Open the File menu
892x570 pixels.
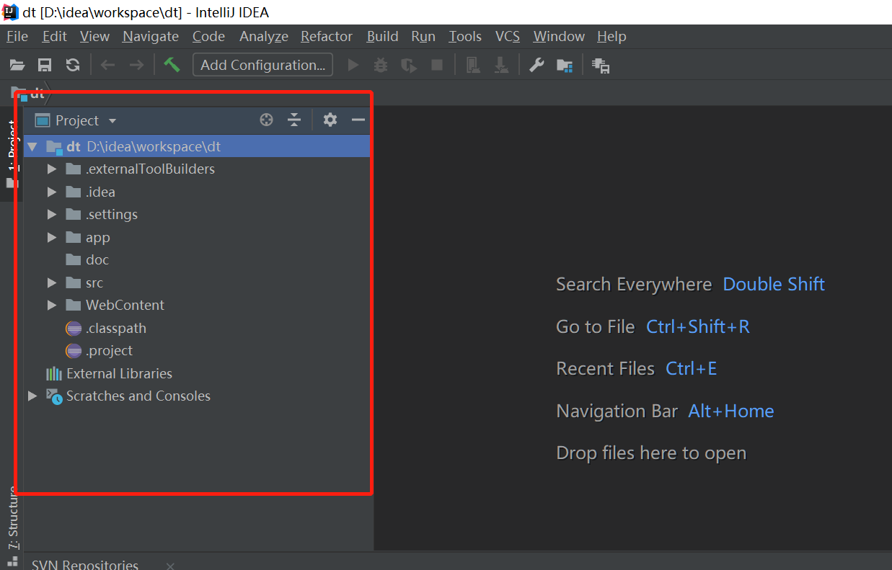click(x=17, y=36)
